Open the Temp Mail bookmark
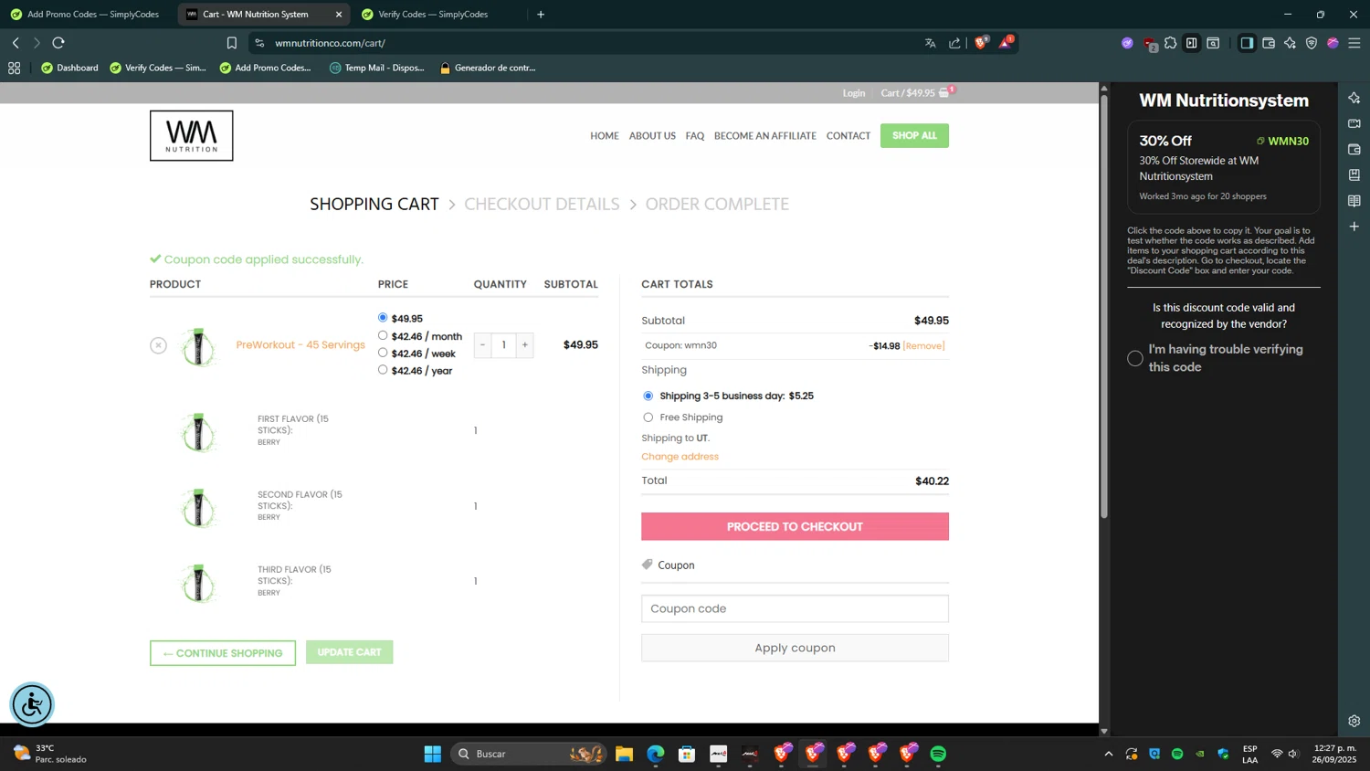The width and height of the screenshot is (1370, 771). pyautogui.click(x=376, y=68)
